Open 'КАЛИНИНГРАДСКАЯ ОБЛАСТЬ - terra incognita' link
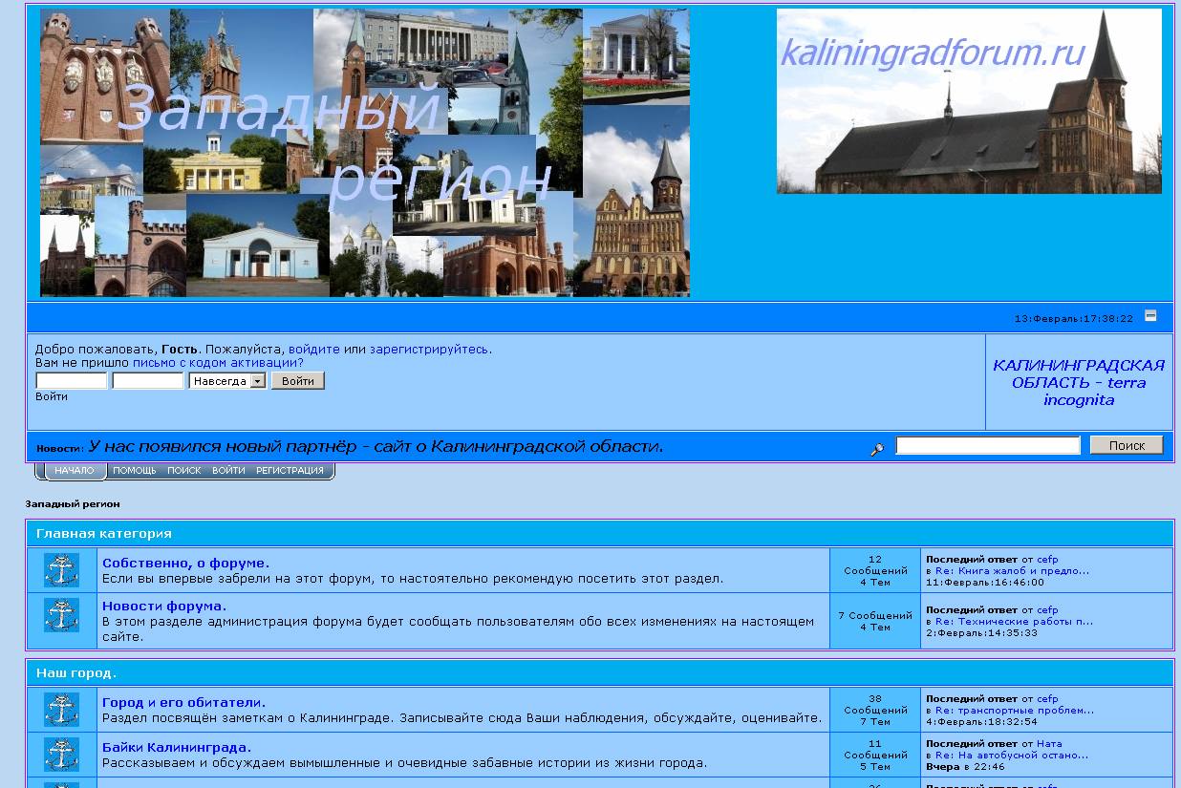The width and height of the screenshot is (1181, 788). click(1079, 382)
